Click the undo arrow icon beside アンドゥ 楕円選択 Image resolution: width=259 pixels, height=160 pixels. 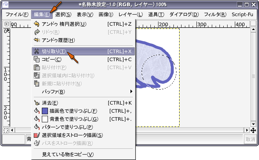coord(37,24)
